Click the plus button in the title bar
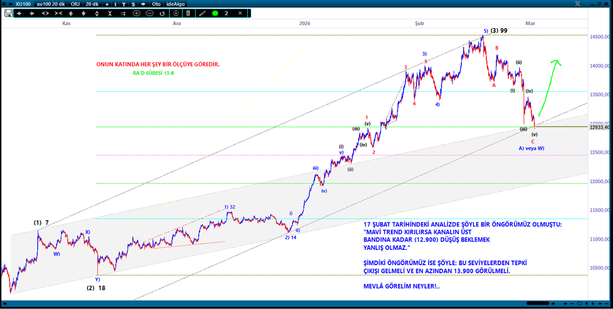This screenshot has height=309, width=613. [107, 4]
